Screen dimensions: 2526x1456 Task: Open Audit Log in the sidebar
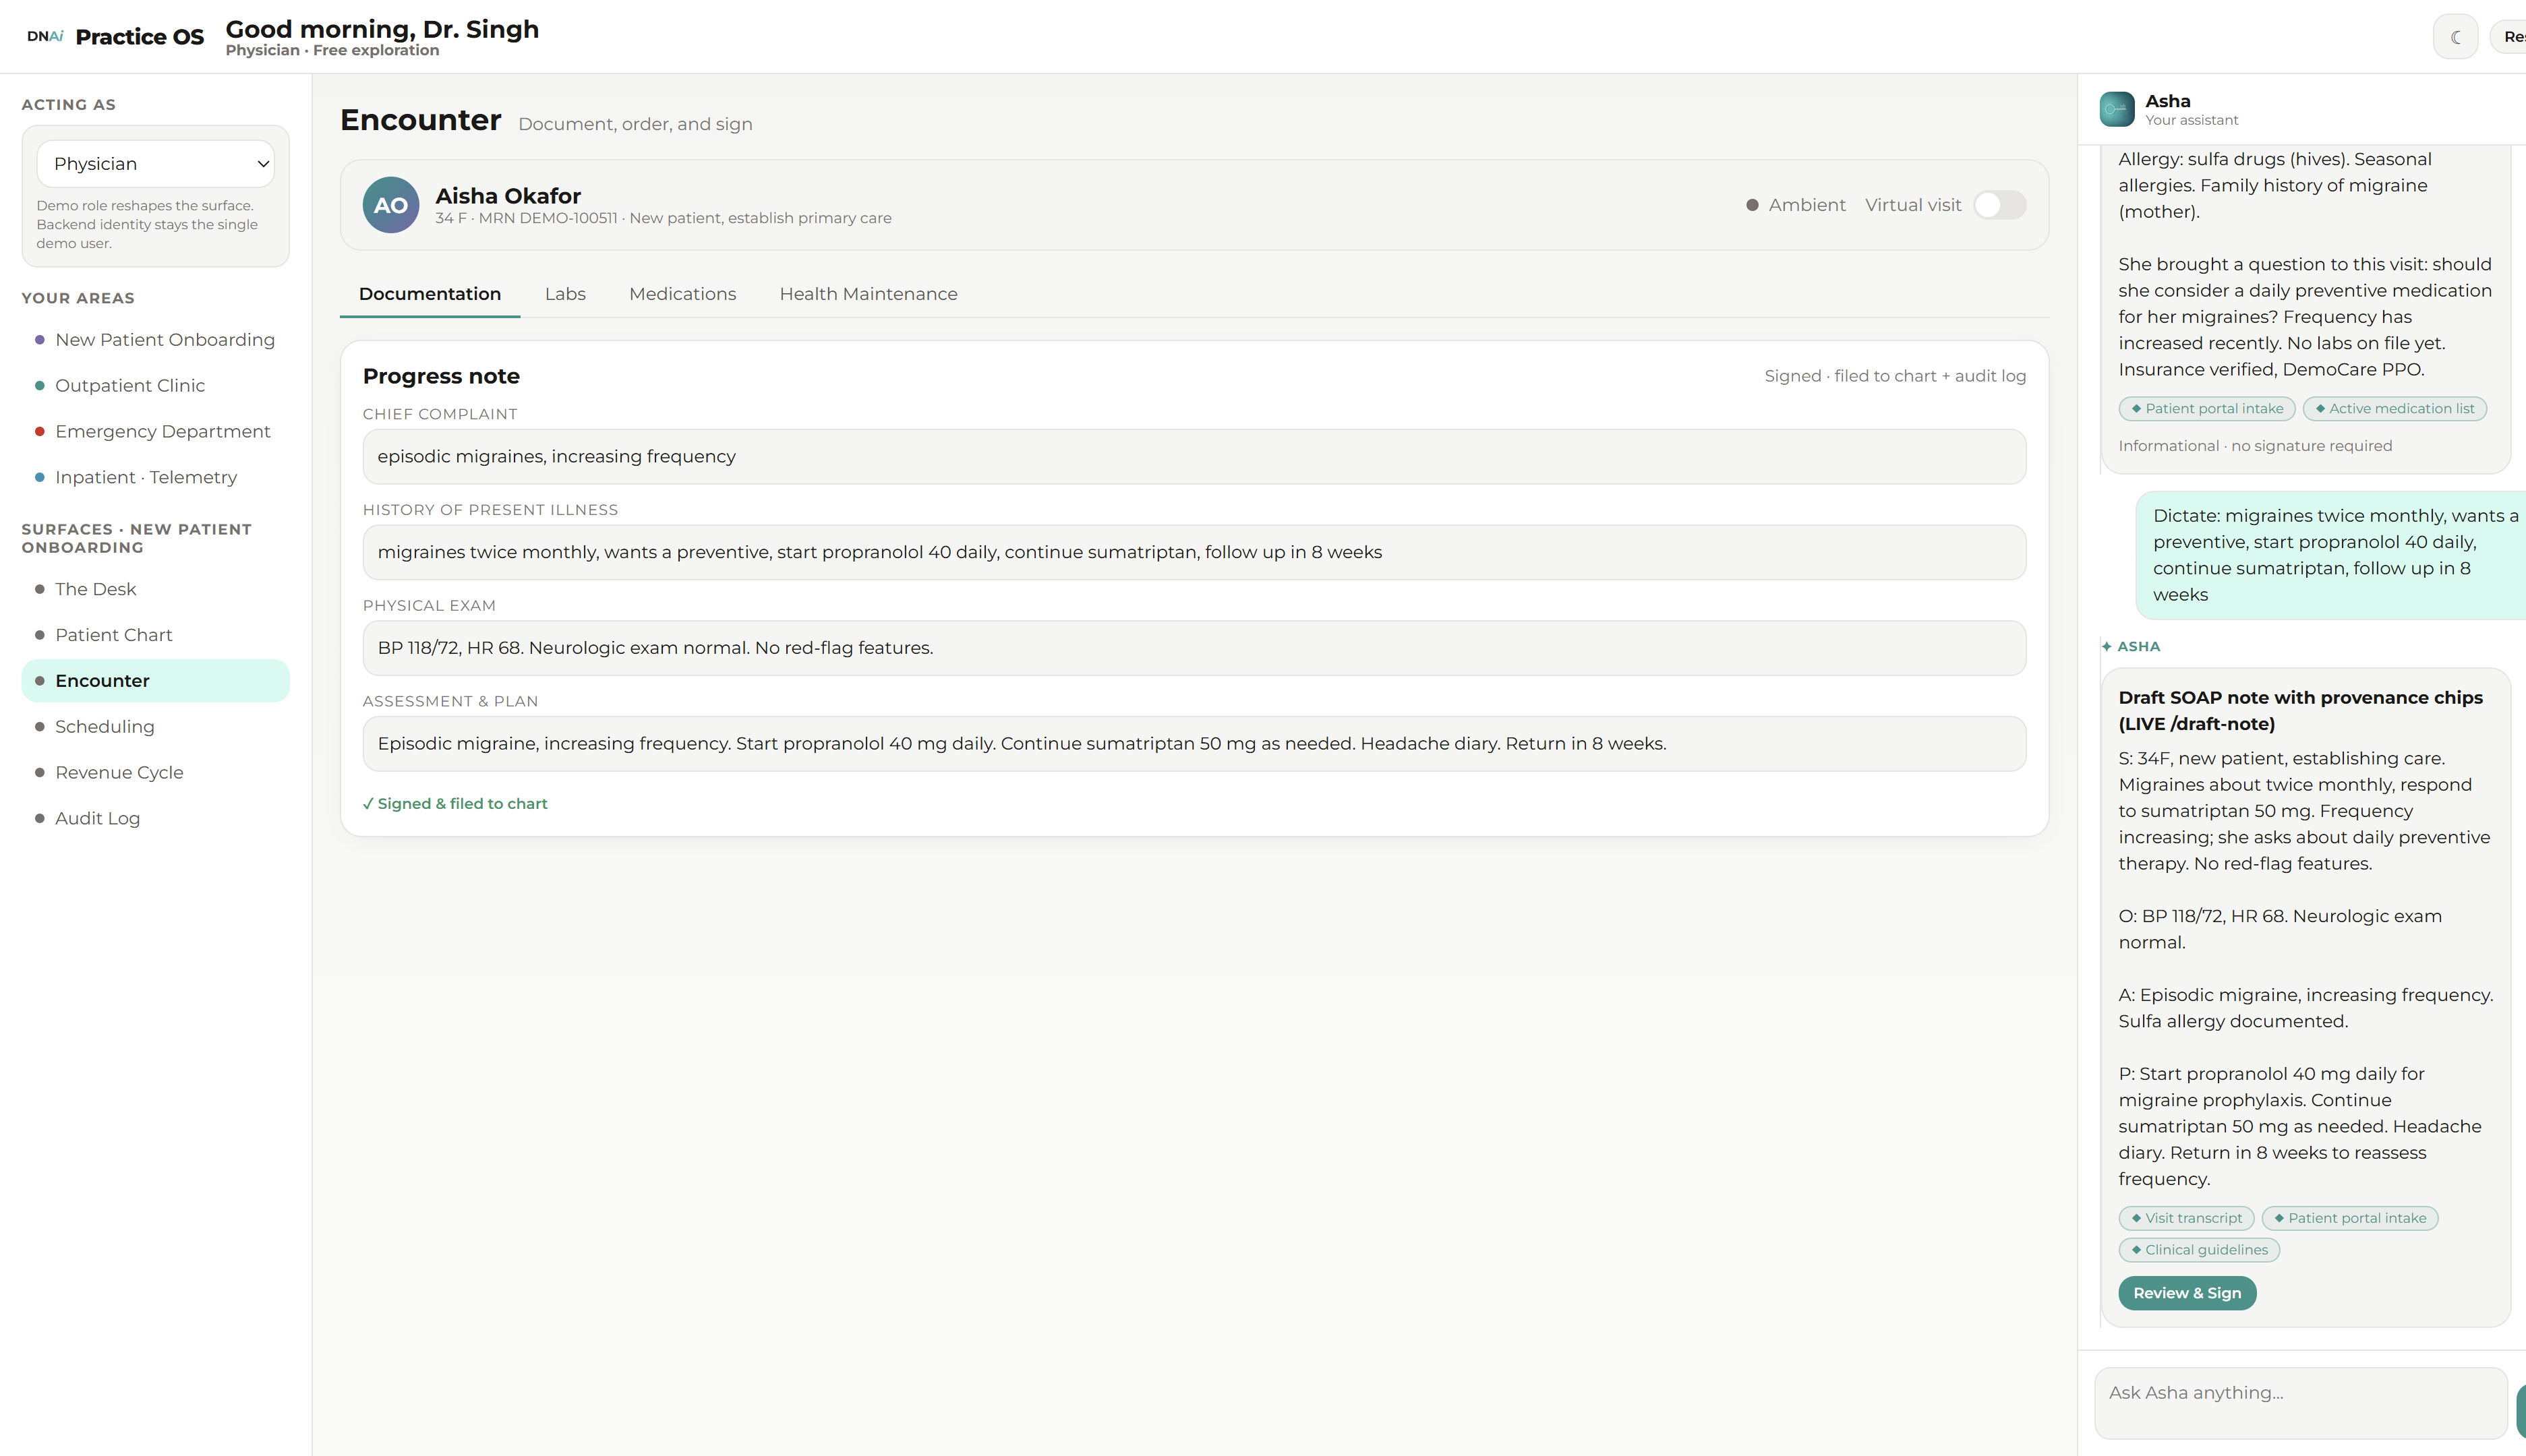point(97,818)
